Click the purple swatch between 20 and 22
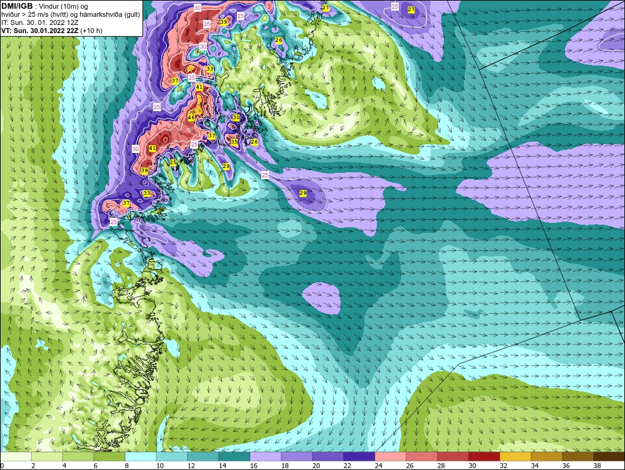The height and width of the screenshot is (470, 625). [328, 456]
